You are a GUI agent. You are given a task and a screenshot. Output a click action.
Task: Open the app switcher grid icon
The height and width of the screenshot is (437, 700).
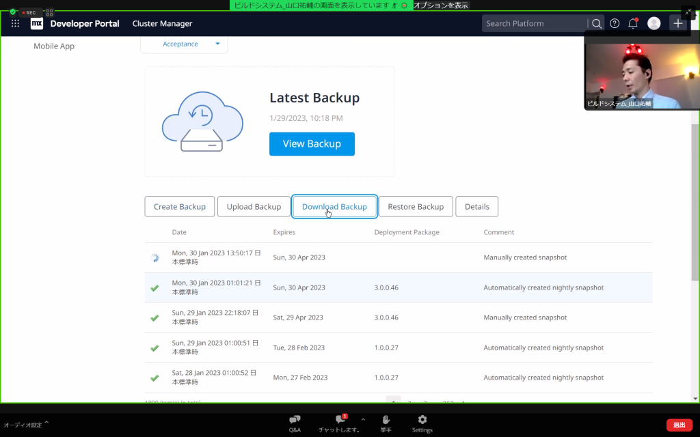coord(16,23)
